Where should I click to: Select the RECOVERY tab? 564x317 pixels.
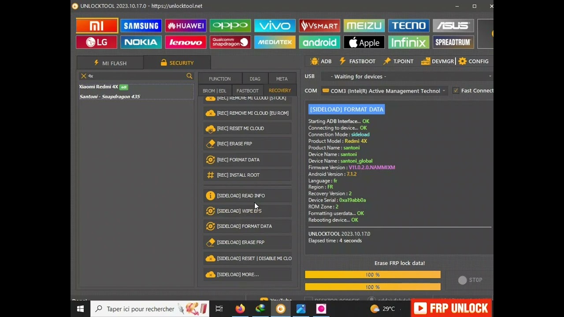click(280, 91)
